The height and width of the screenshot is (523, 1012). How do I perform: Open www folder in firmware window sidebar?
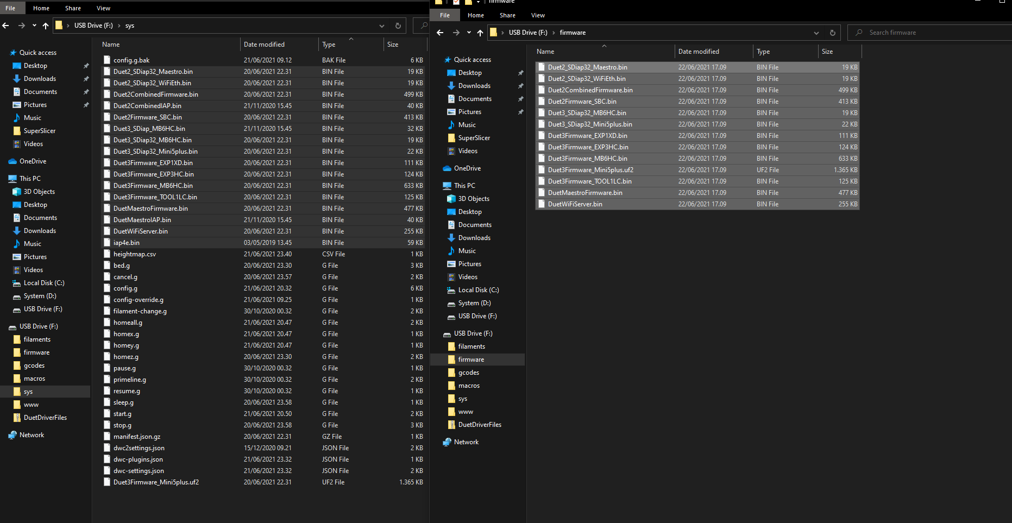[466, 412]
